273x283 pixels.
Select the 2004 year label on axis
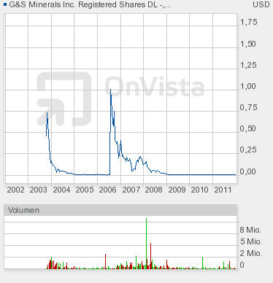[x=61, y=190]
